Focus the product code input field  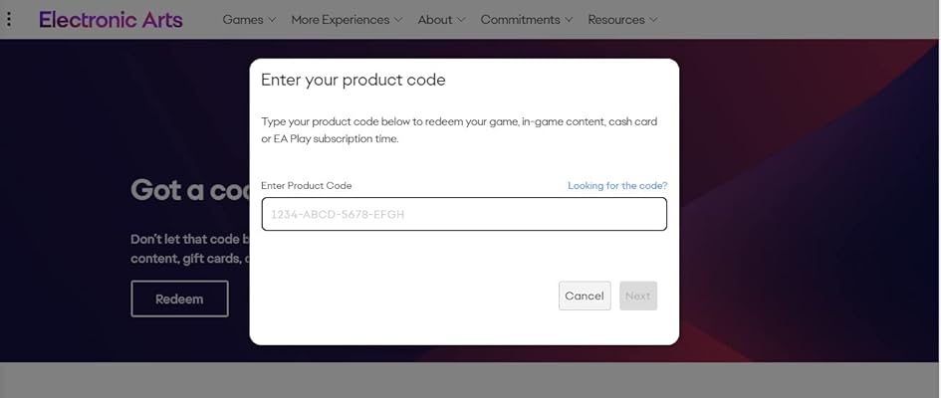(464, 214)
